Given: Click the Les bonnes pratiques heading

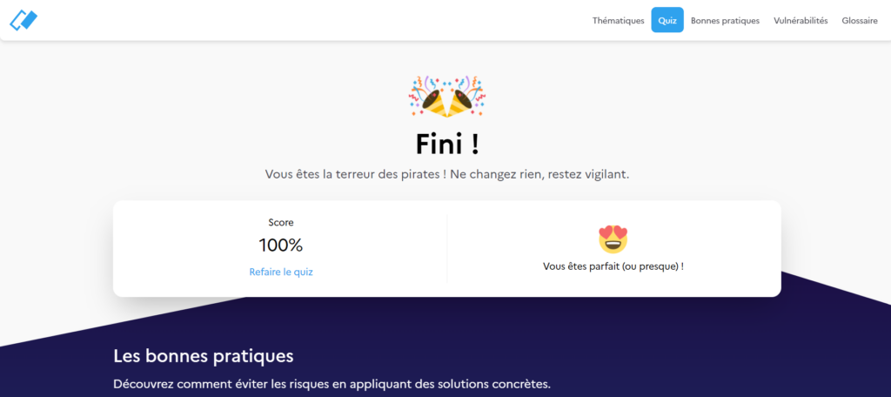Looking at the screenshot, I should coord(204,356).
